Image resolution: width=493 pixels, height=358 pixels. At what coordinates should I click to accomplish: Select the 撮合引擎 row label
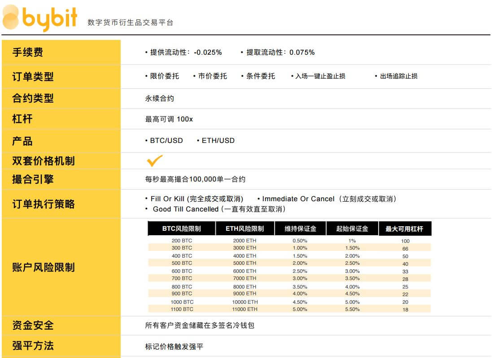(33, 179)
